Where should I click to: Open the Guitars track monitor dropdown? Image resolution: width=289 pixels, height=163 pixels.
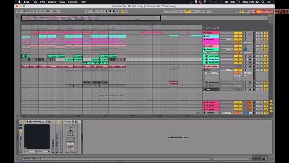(x=227, y=49)
